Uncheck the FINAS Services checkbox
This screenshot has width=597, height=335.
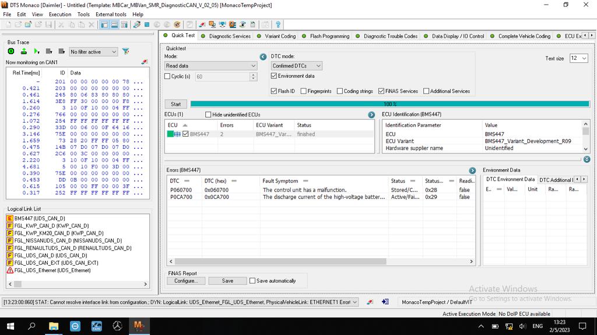click(x=381, y=91)
